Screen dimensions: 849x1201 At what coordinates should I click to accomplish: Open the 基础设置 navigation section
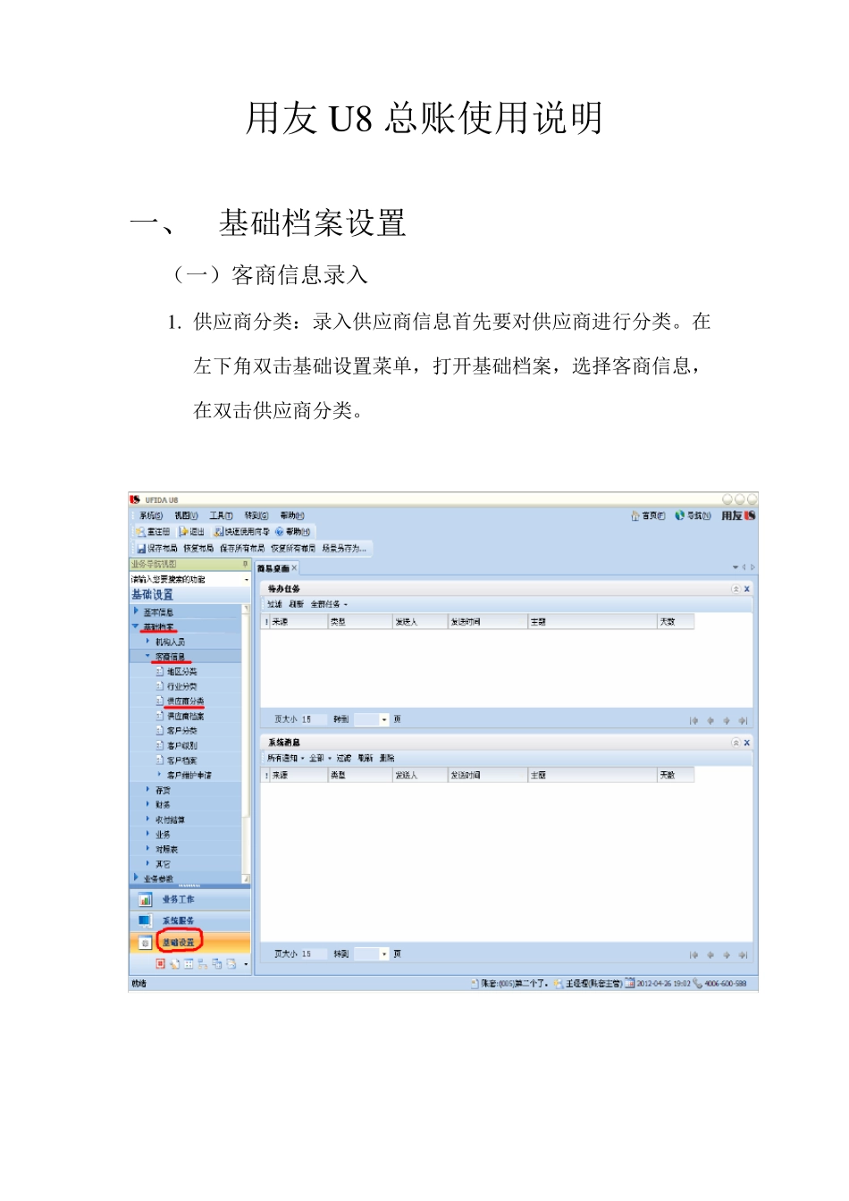click(190, 942)
